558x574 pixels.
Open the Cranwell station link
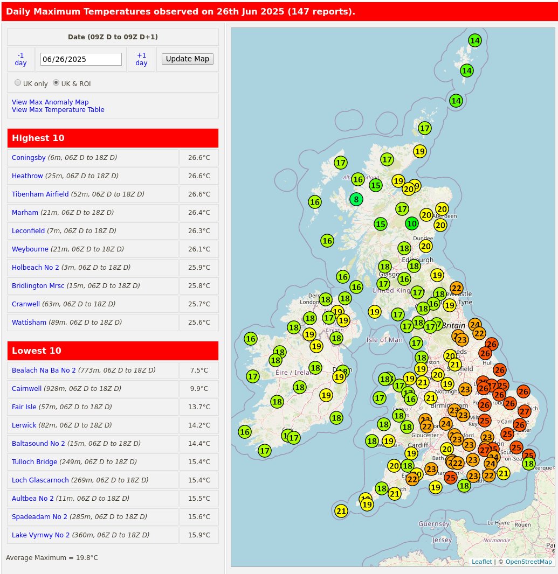(26, 304)
